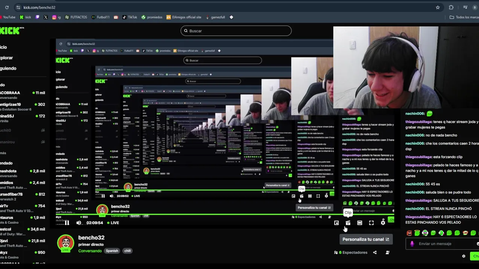The height and width of the screenshot is (269, 479).
Task: Mute the outermost stream player volume
Action: tap(79, 223)
